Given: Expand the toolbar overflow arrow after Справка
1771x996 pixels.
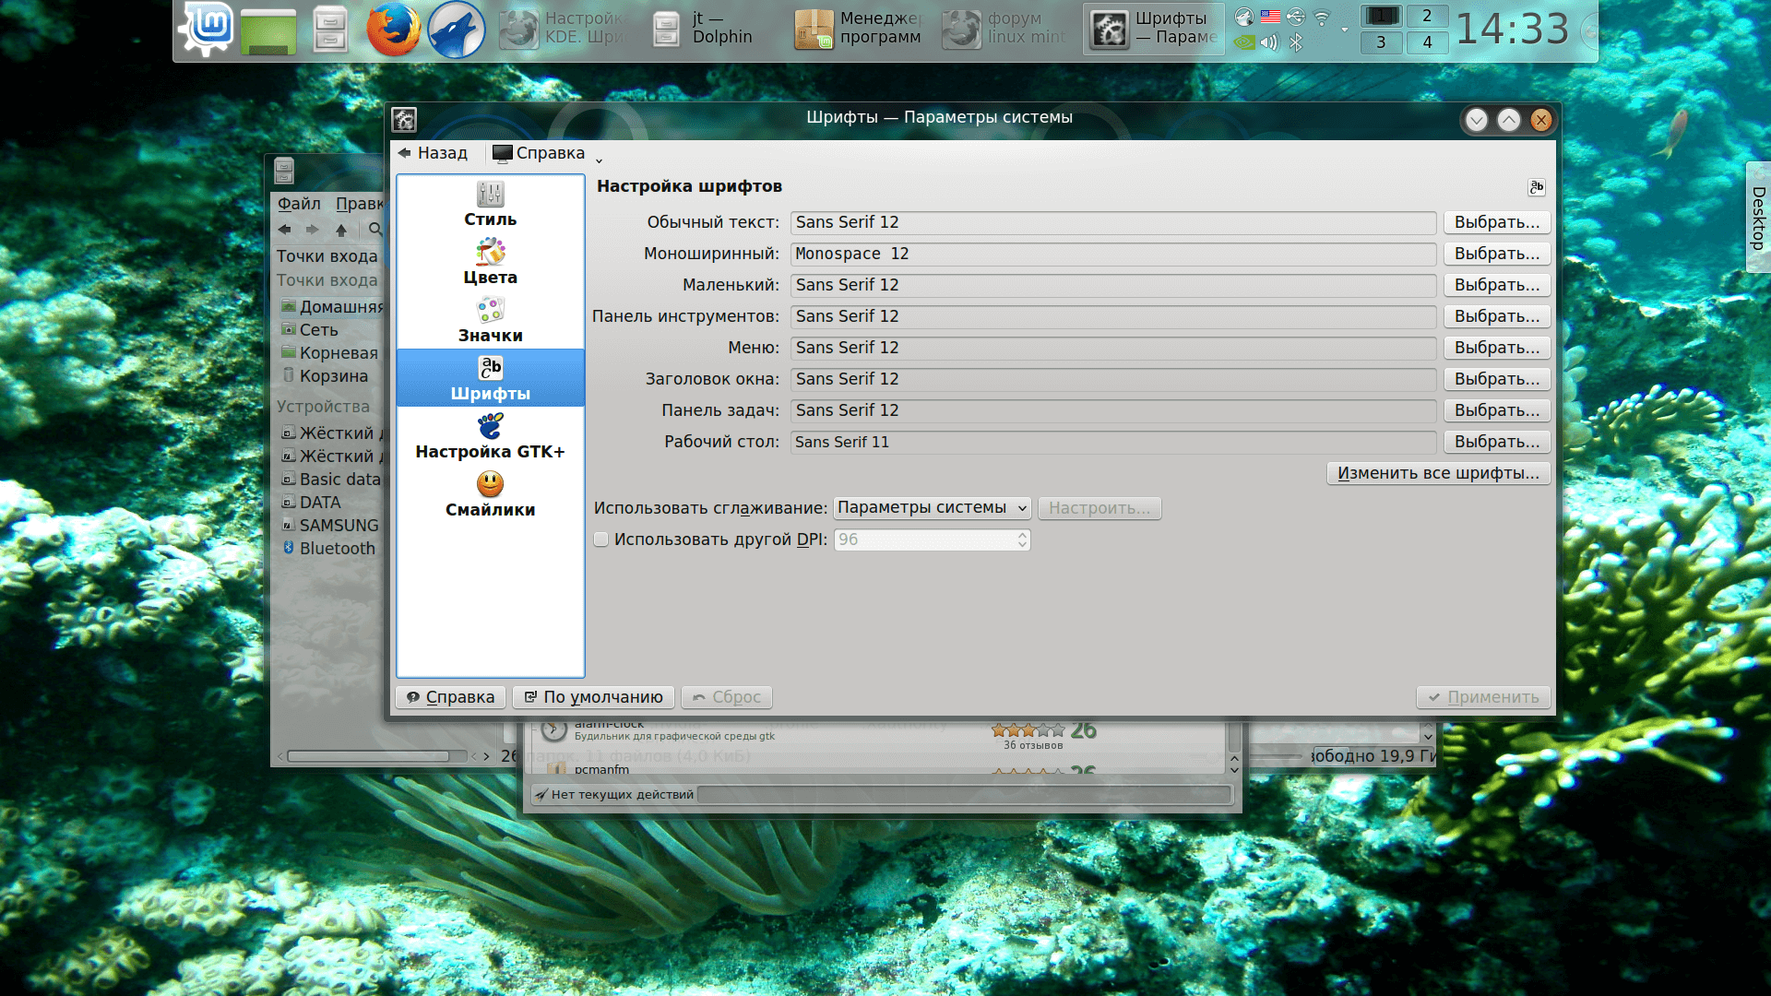Looking at the screenshot, I should (x=599, y=160).
